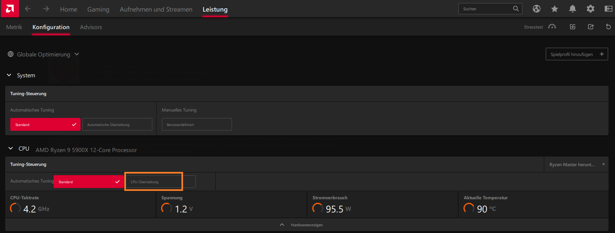Click the Aktuelle Temperatur gauge ring

469,208
